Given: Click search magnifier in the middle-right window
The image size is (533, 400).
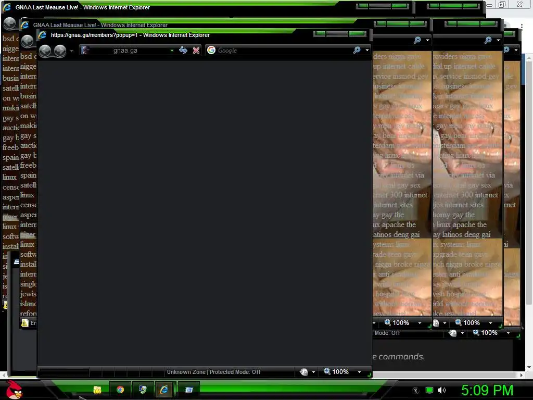Looking at the screenshot, I should pyautogui.click(x=417, y=40).
